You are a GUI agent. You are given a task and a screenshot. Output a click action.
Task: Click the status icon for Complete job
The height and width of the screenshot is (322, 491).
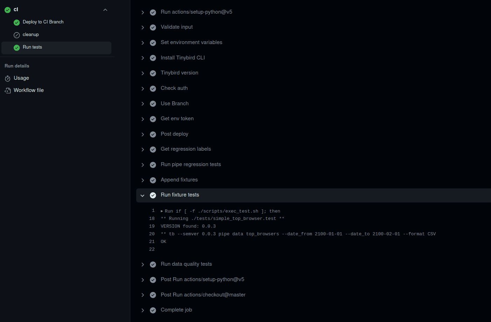[153, 310]
